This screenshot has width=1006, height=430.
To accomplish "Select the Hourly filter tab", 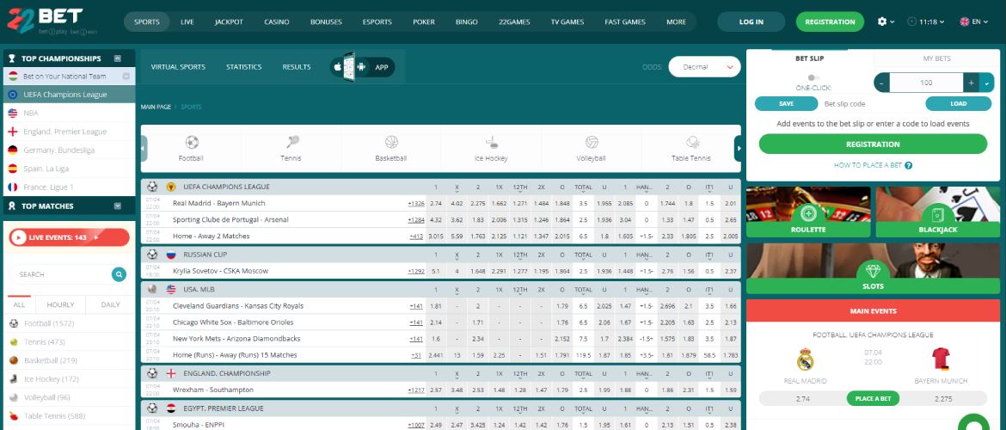I will (x=61, y=304).
